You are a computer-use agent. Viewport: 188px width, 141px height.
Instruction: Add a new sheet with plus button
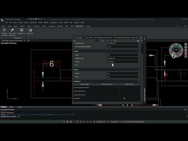click(26, 107)
